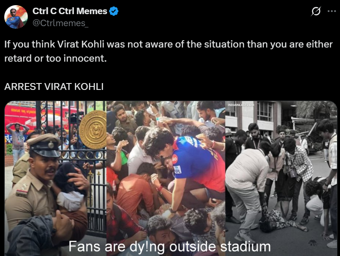Open the left photo with police officer
This screenshot has width=340, height=256.
click(56, 178)
